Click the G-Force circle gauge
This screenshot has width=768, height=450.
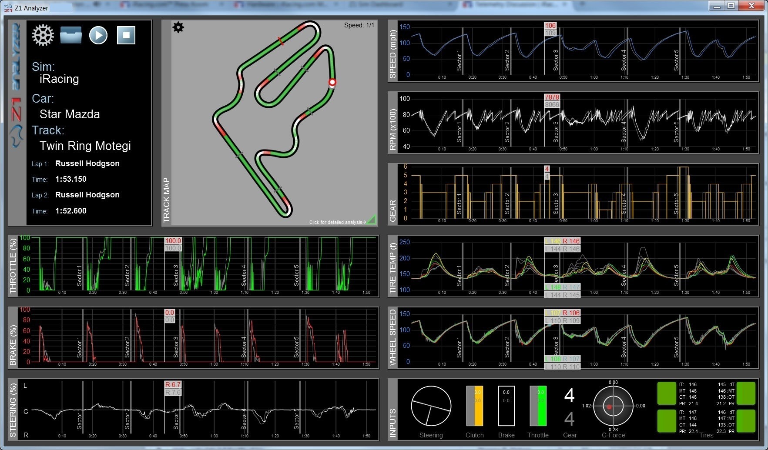pos(613,406)
